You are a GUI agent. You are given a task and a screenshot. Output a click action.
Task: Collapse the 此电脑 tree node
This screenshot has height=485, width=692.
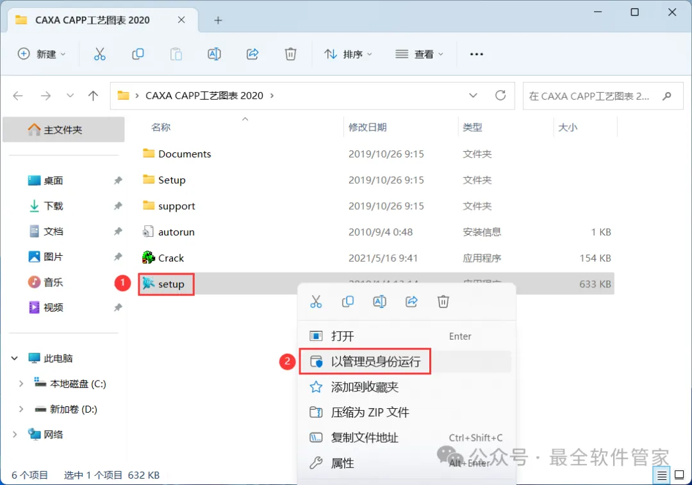(15, 358)
